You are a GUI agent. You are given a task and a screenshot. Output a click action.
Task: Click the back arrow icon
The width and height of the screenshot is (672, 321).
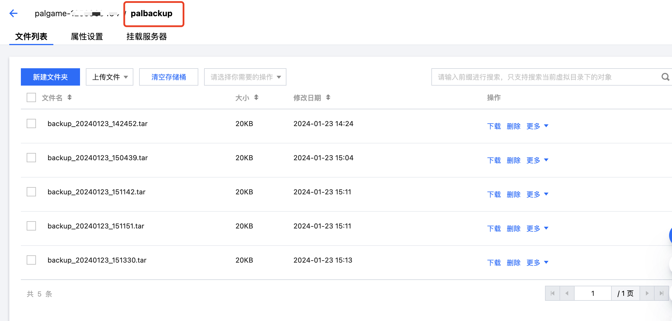click(13, 13)
